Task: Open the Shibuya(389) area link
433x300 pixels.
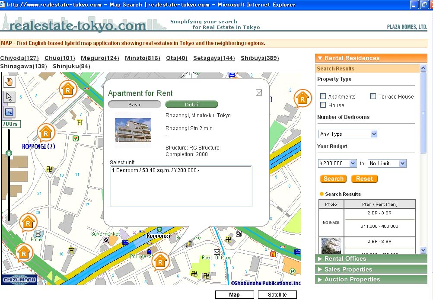Action: pyautogui.click(x=260, y=58)
